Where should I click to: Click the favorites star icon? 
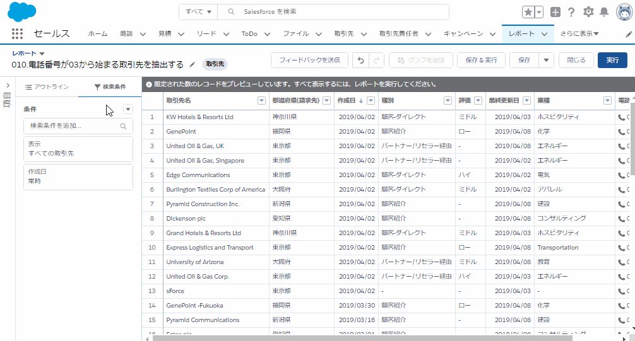(528, 12)
